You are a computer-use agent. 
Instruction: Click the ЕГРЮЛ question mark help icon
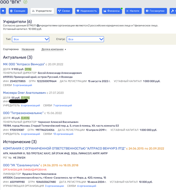tap(38, 26)
